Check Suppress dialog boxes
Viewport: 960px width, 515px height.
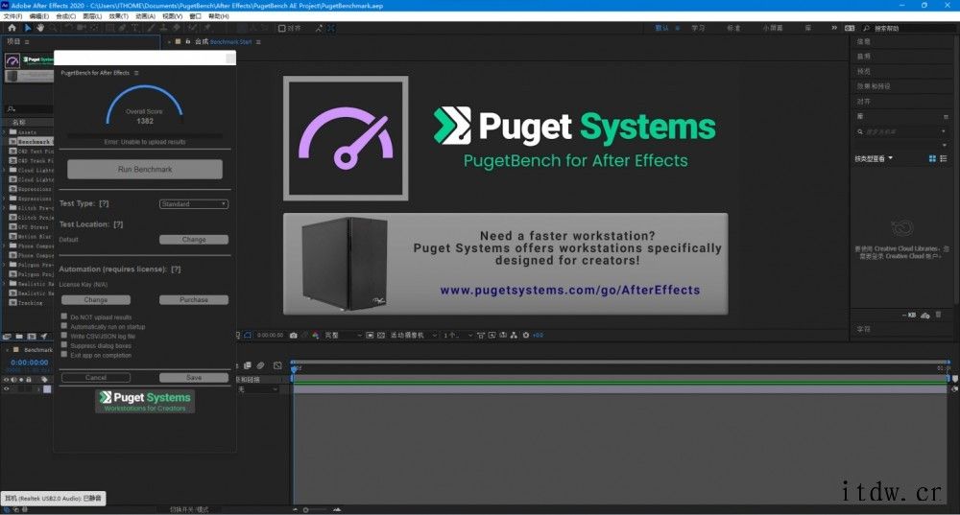63,345
